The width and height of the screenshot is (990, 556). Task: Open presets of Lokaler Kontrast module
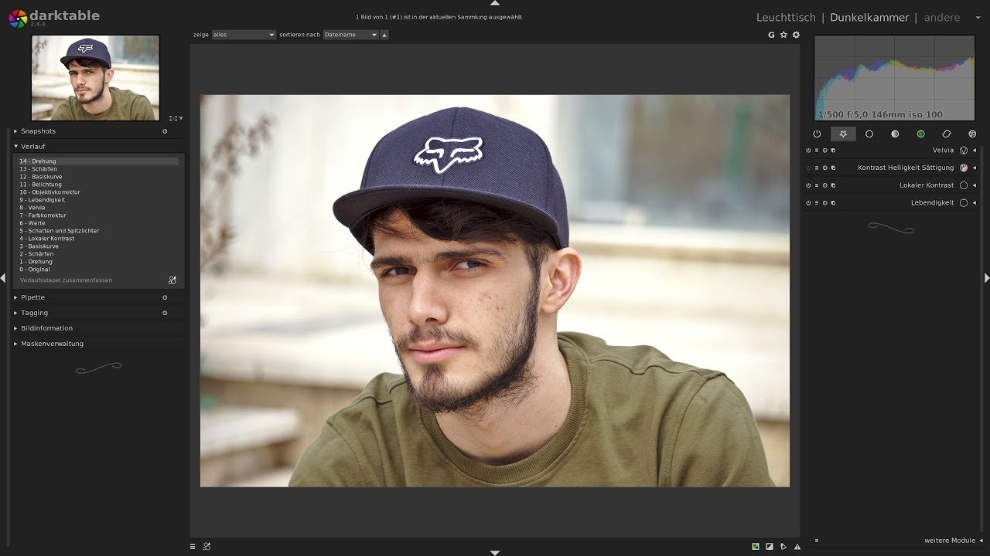[x=817, y=185]
